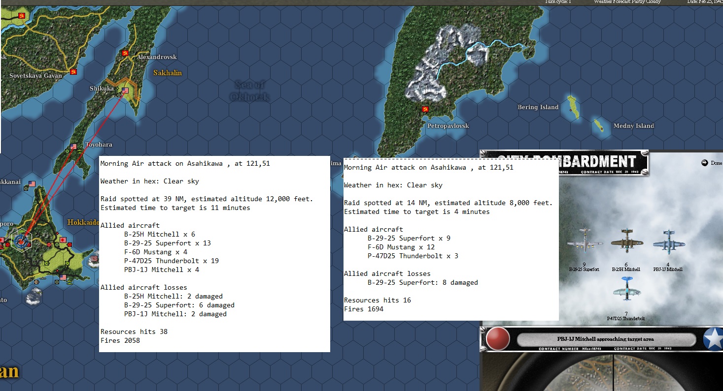Click the 'Fires 1694' line in right report
723x391 pixels.
(x=364, y=309)
